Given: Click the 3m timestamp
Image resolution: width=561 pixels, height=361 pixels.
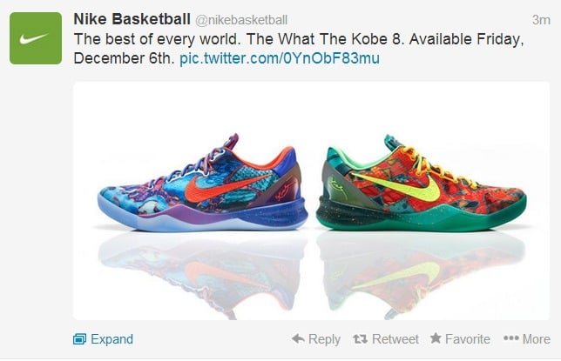Looking at the screenshot, I should pos(541,20).
